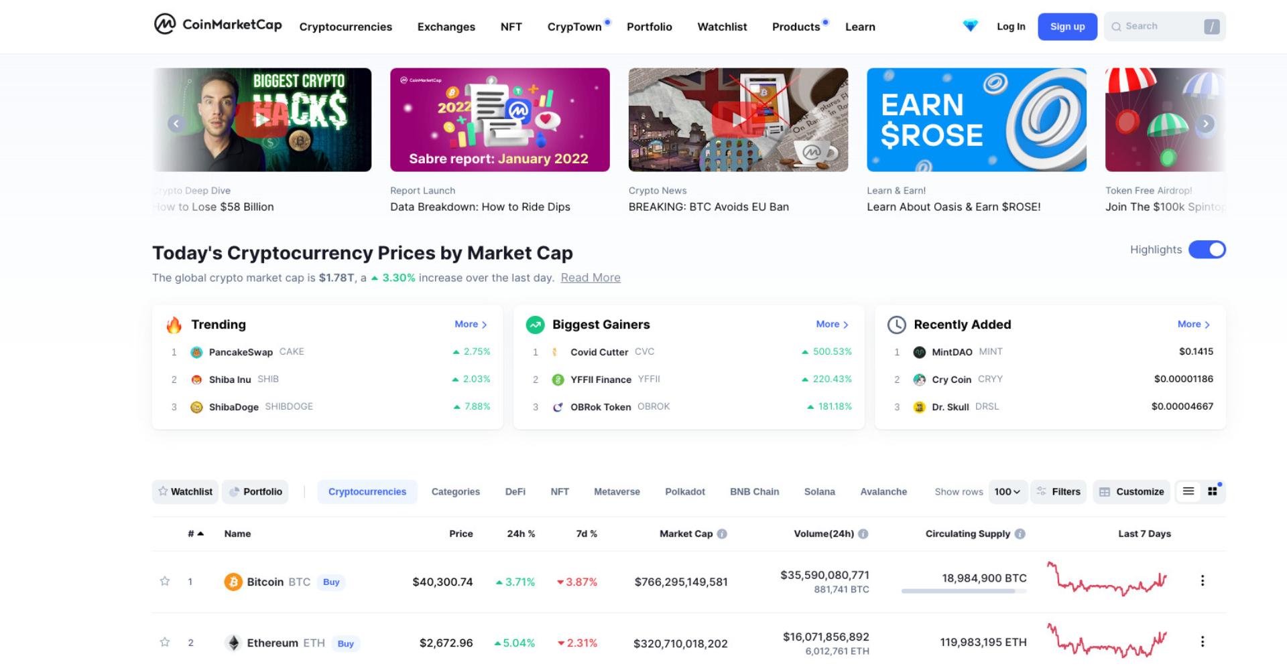The height and width of the screenshot is (668, 1287).
Task: Open the Sabre report January 2022 banner
Action: click(499, 120)
